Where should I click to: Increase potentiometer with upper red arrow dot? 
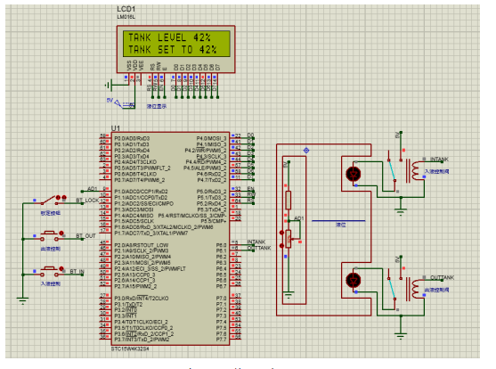click(x=281, y=233)
